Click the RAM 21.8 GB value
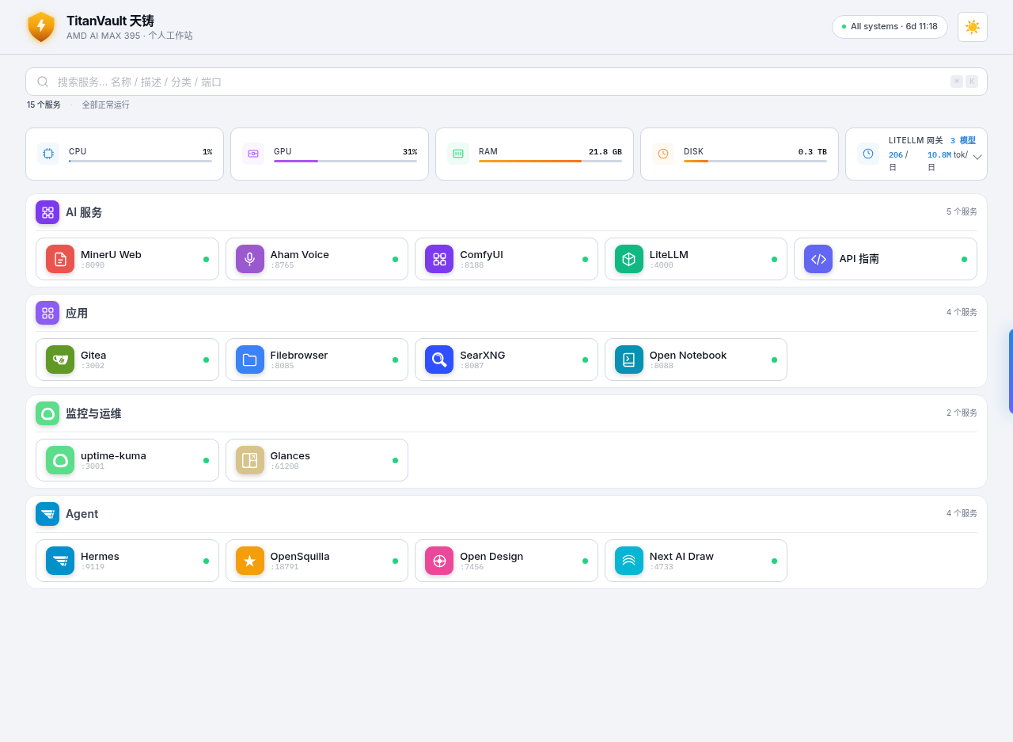The height and width of the screenshot is (742, 1013). pos(605,152)
